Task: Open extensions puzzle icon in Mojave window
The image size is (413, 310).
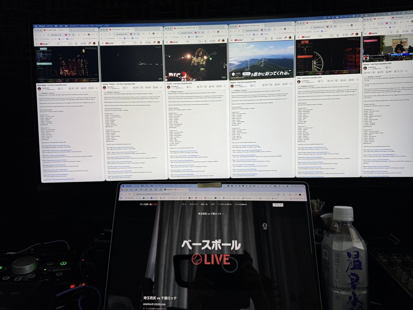Action: pos(275,29)
